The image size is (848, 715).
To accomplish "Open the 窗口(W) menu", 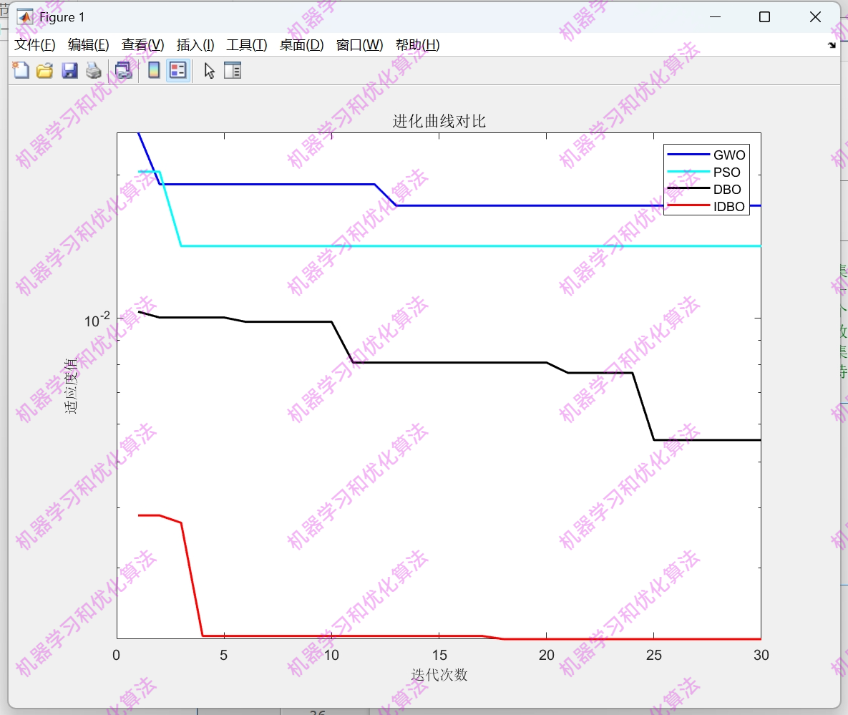I will coord(360,45).
